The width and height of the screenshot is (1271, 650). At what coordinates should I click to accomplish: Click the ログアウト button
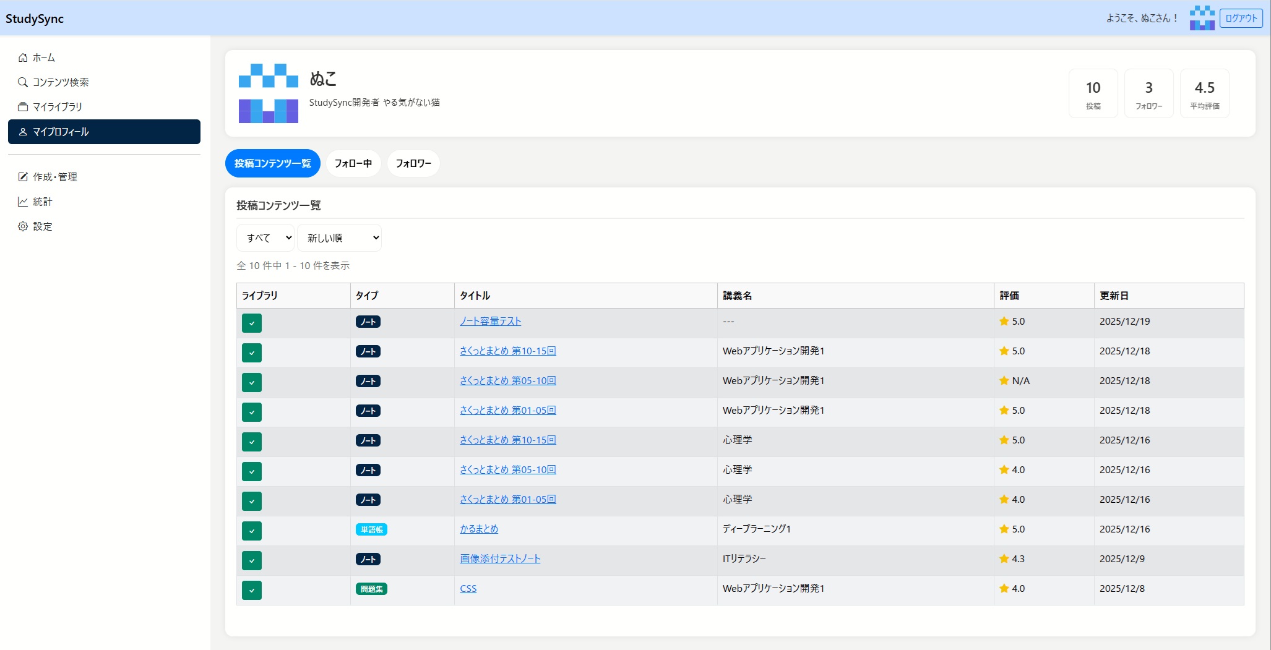pos(1241,18)
